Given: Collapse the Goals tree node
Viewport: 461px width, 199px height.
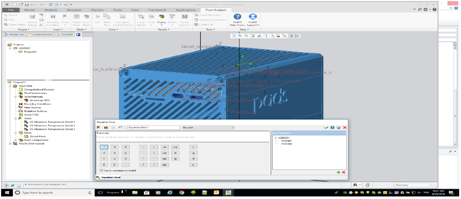Looking at the screenshot, I should click(15, 119).
